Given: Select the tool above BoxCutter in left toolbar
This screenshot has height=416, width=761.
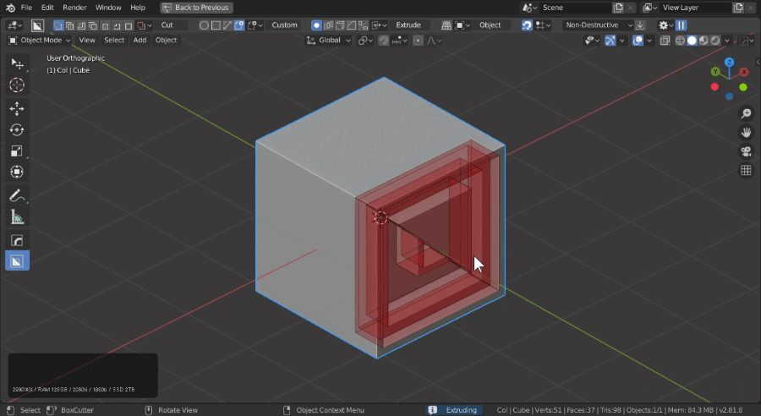Looking at the screenshot, I should pyautogui.click(x=17, y=240).
